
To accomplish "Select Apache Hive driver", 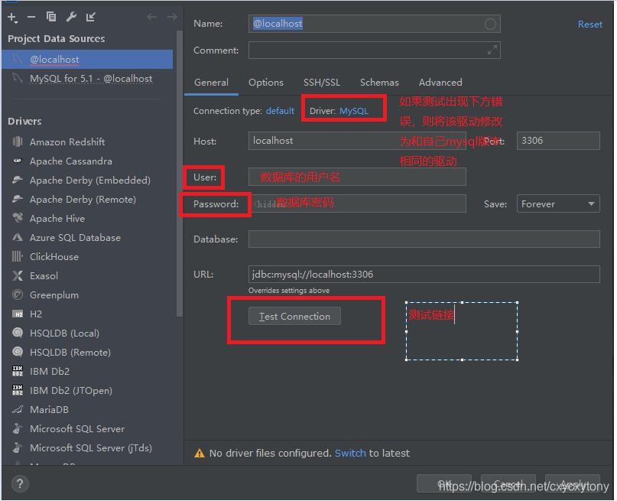I will click(x=57, y=219).
